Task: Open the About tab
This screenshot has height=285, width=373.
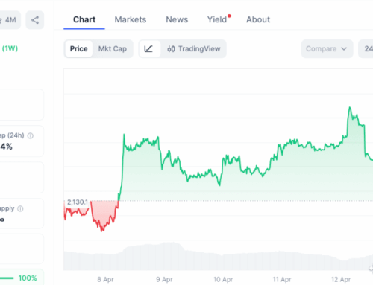Action: coord(258,19)
